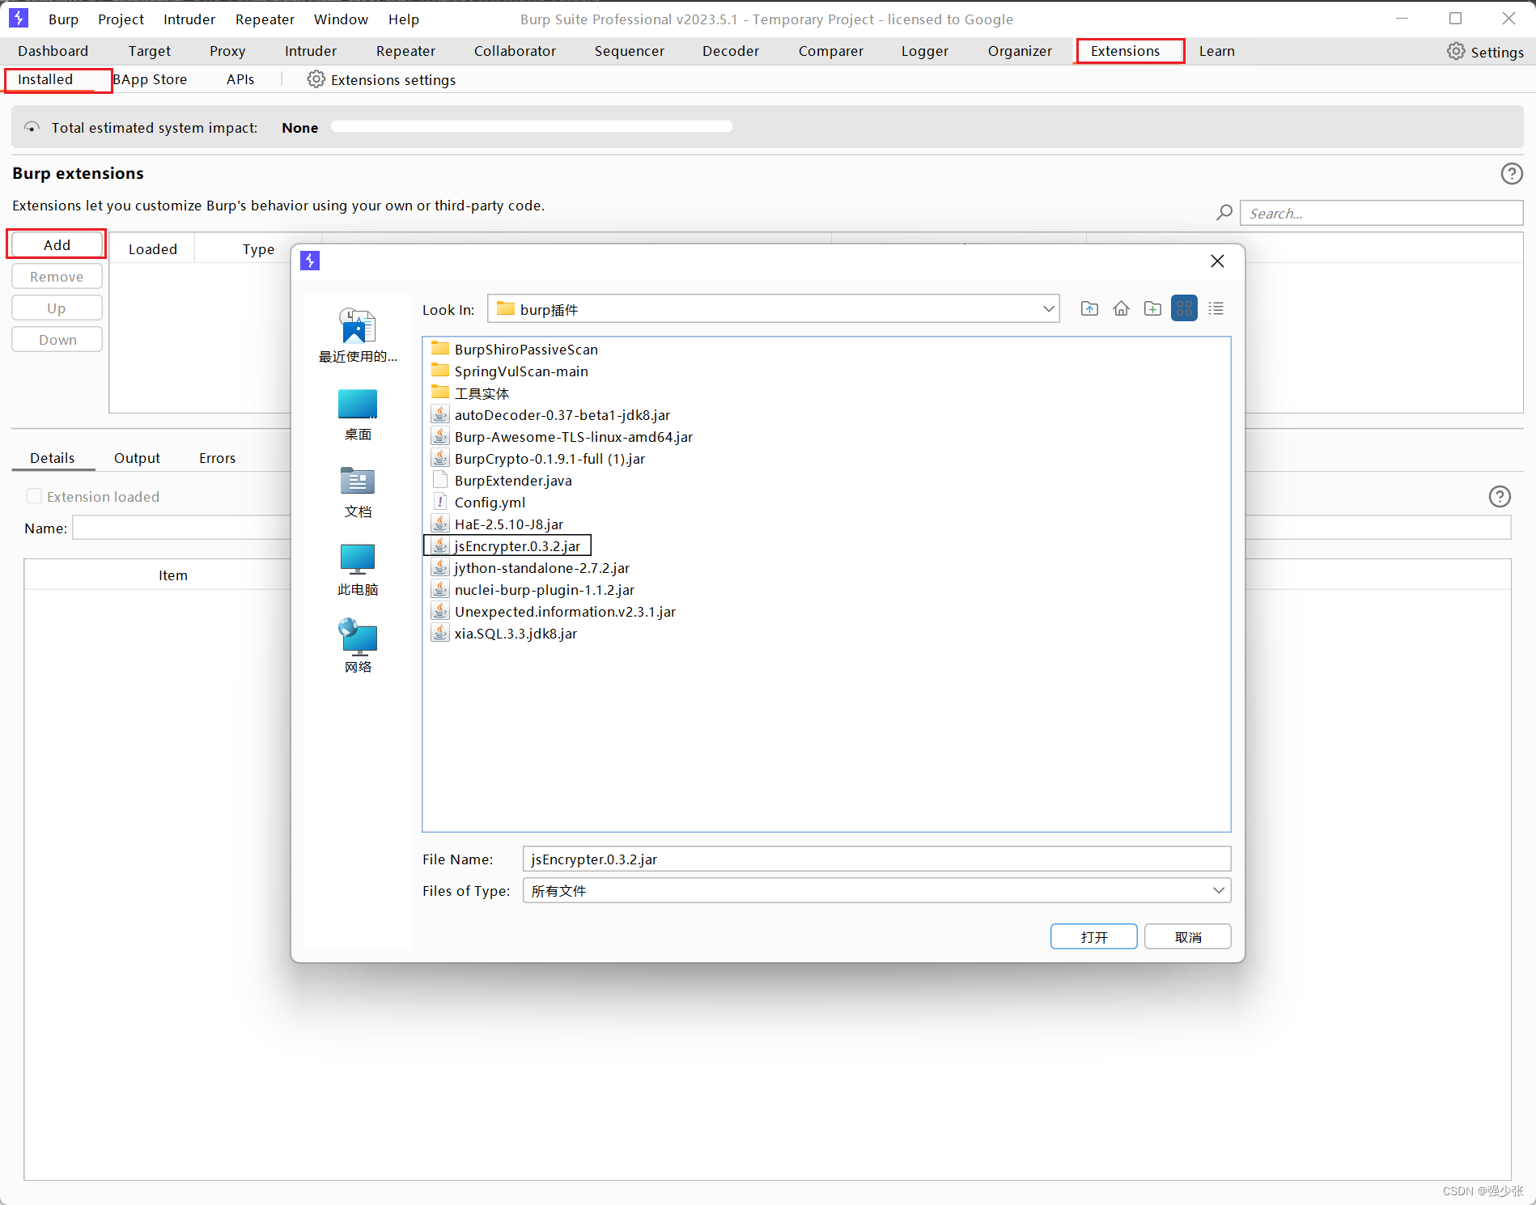Switch to the Decoder tab
This screenshot has height=1205, width=1536.
731,51
